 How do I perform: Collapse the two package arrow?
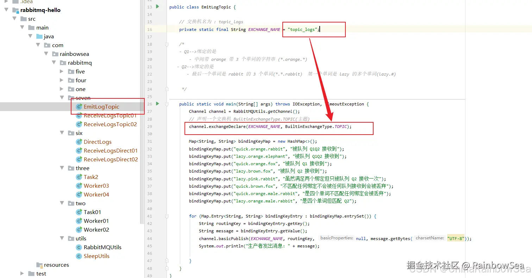62,203
